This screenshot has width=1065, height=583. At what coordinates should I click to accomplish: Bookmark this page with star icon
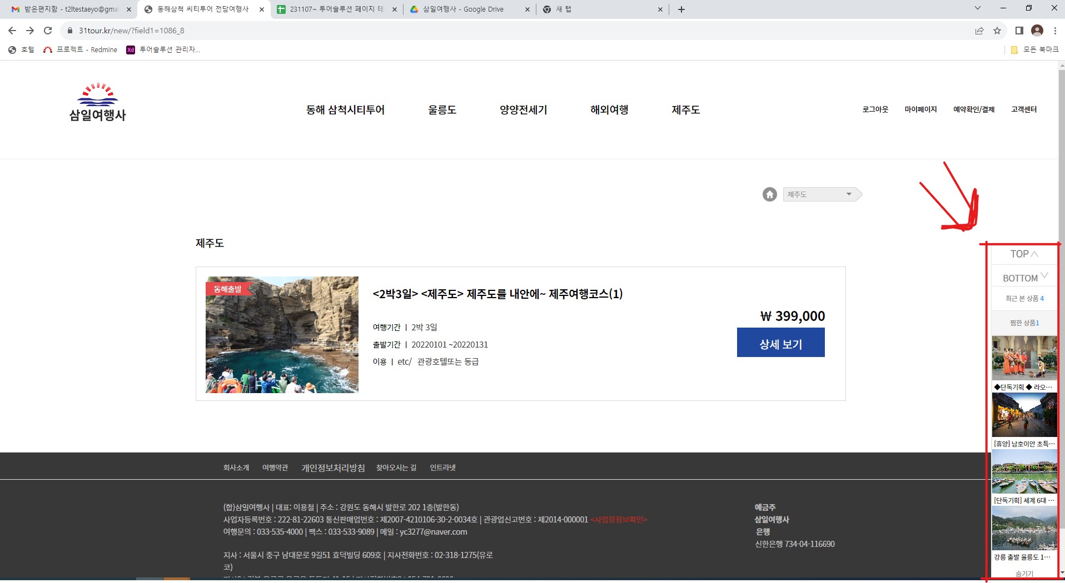tap(997, 31)
